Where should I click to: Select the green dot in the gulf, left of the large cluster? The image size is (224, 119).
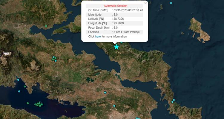pos(28,103)
